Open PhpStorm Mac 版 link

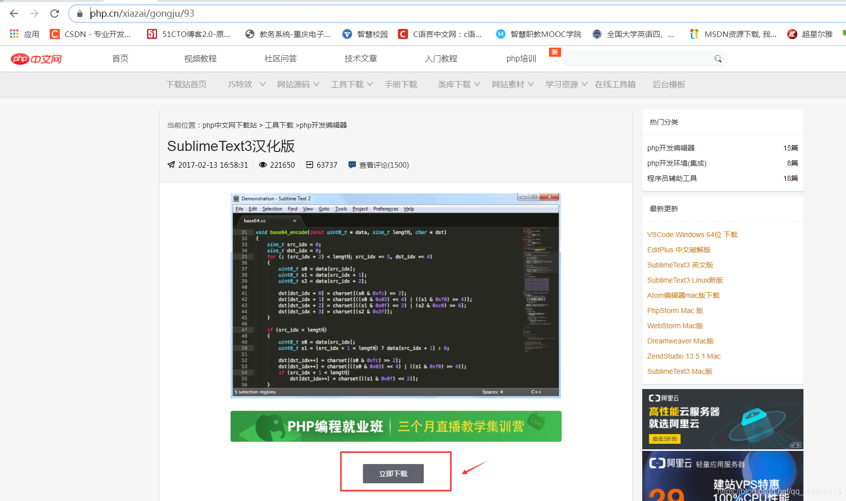coord(675,311)
